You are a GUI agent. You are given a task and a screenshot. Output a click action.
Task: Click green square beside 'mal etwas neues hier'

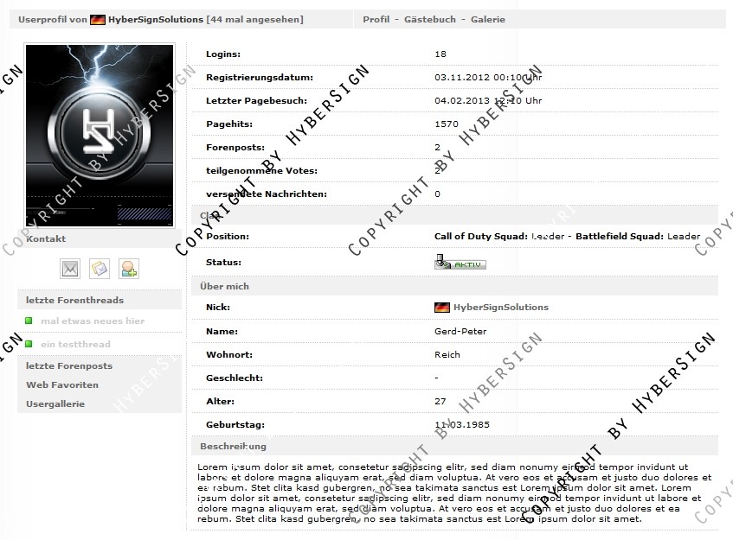(x=29, y=321)
